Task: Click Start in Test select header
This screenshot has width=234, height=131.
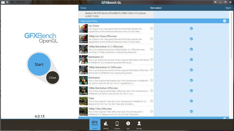Action: 228,8
